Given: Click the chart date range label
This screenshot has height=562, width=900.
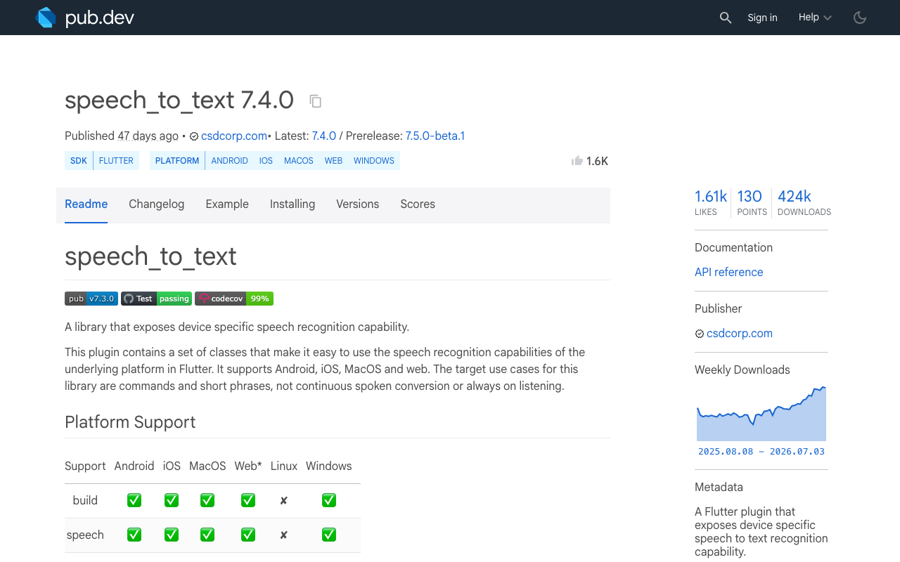Looking at the screenshot, I should [761, 452].
